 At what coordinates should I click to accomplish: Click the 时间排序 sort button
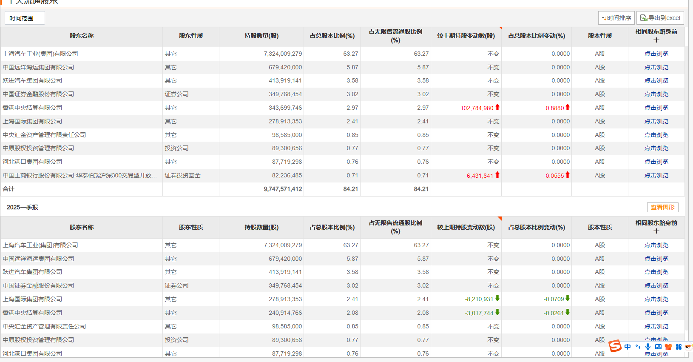tap(616, 18)
